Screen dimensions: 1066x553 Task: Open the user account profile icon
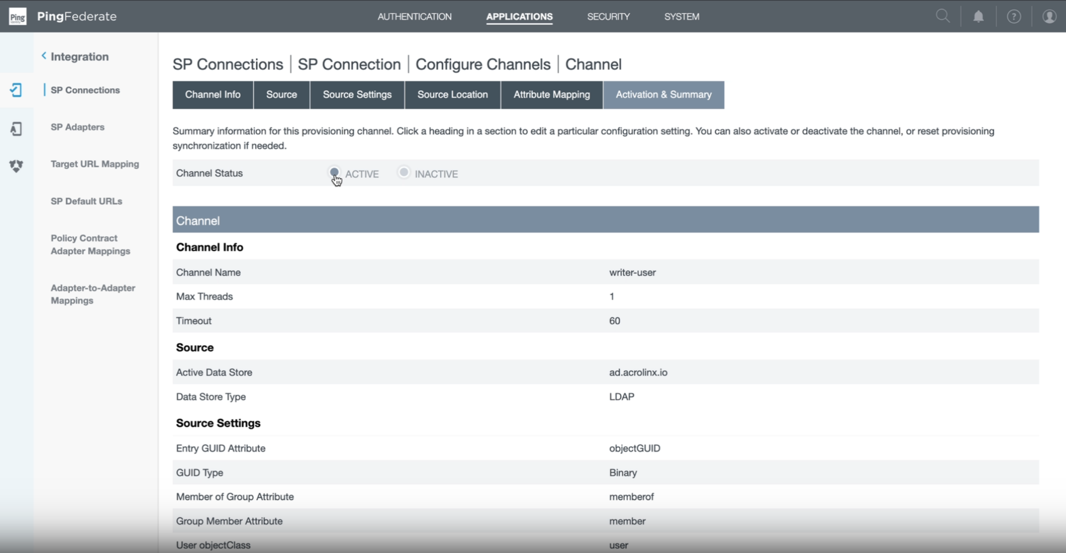point(1049,17)
